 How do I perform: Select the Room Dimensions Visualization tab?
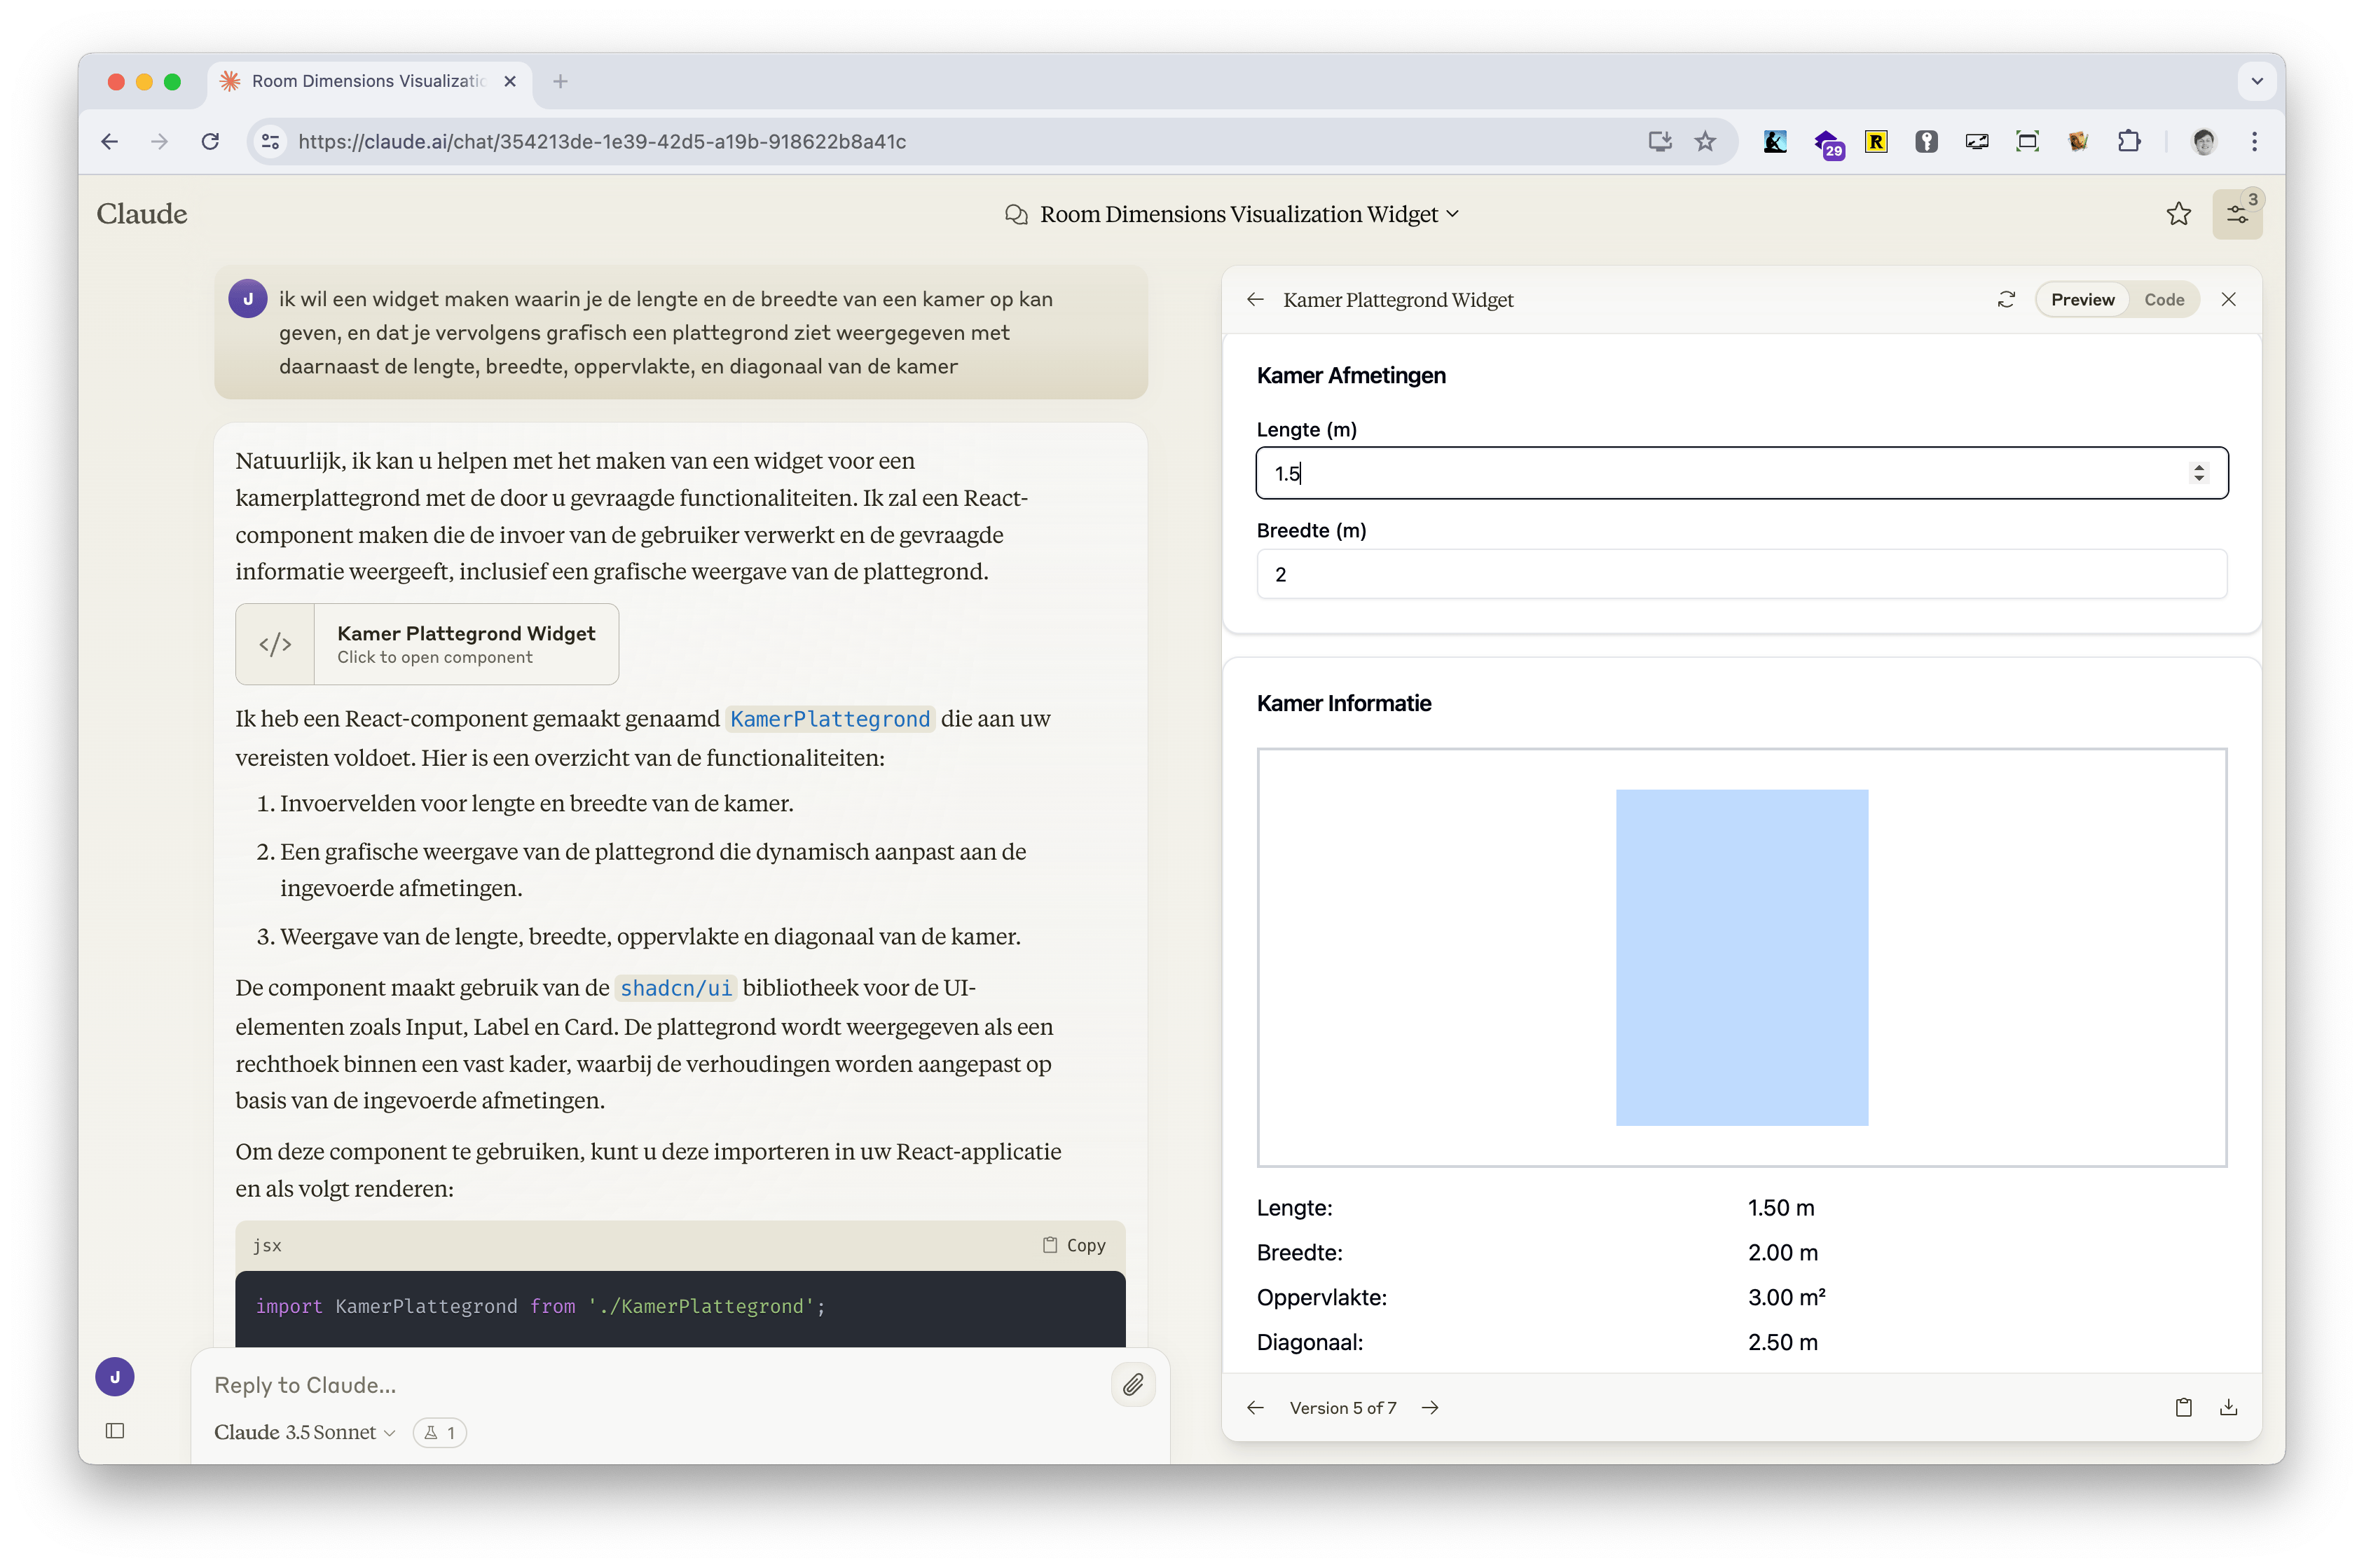coord(368,81)
